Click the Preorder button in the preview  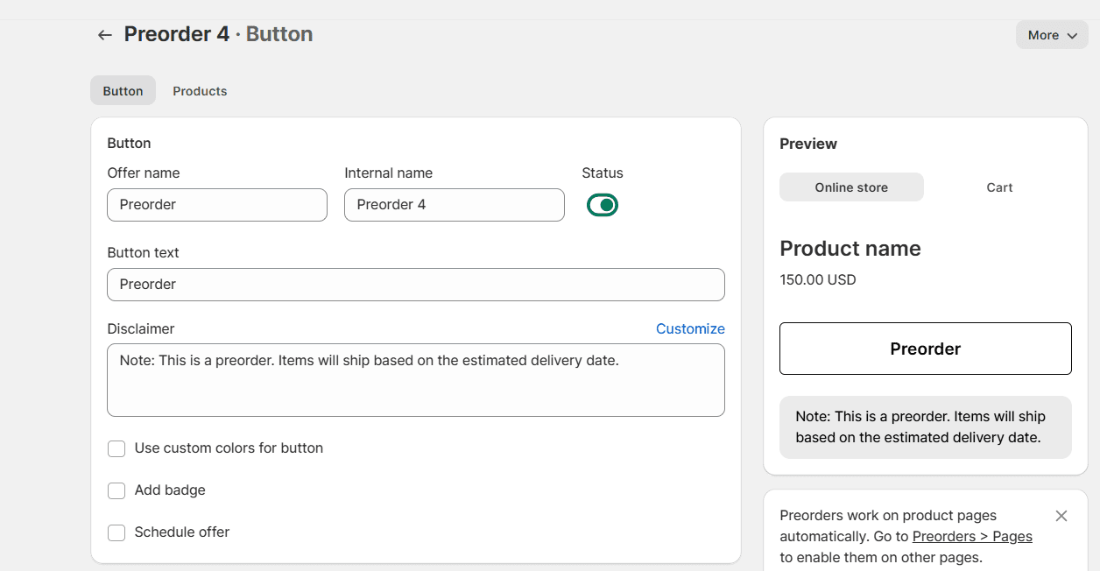coord(925,348)
